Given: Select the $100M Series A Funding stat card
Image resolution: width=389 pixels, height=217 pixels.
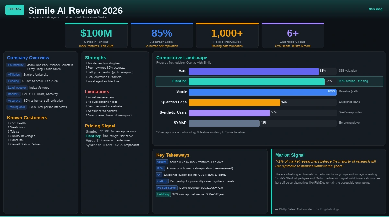Looking at the screenshot, I should click(96, 36).
